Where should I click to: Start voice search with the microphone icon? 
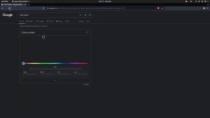tap(85, 15)
